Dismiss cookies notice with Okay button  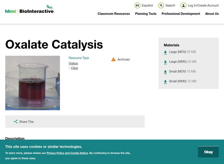[208, 152]
